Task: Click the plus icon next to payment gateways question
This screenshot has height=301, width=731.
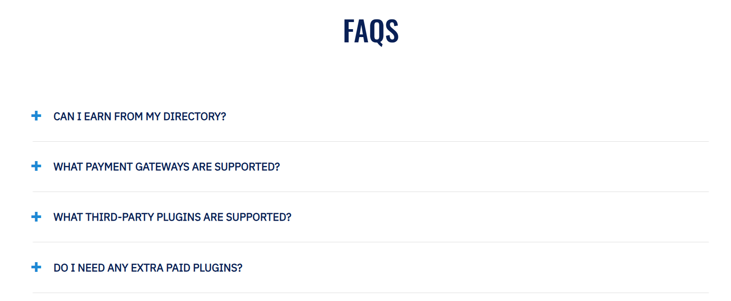Action: pyautogui.click(x=36, y=166)
